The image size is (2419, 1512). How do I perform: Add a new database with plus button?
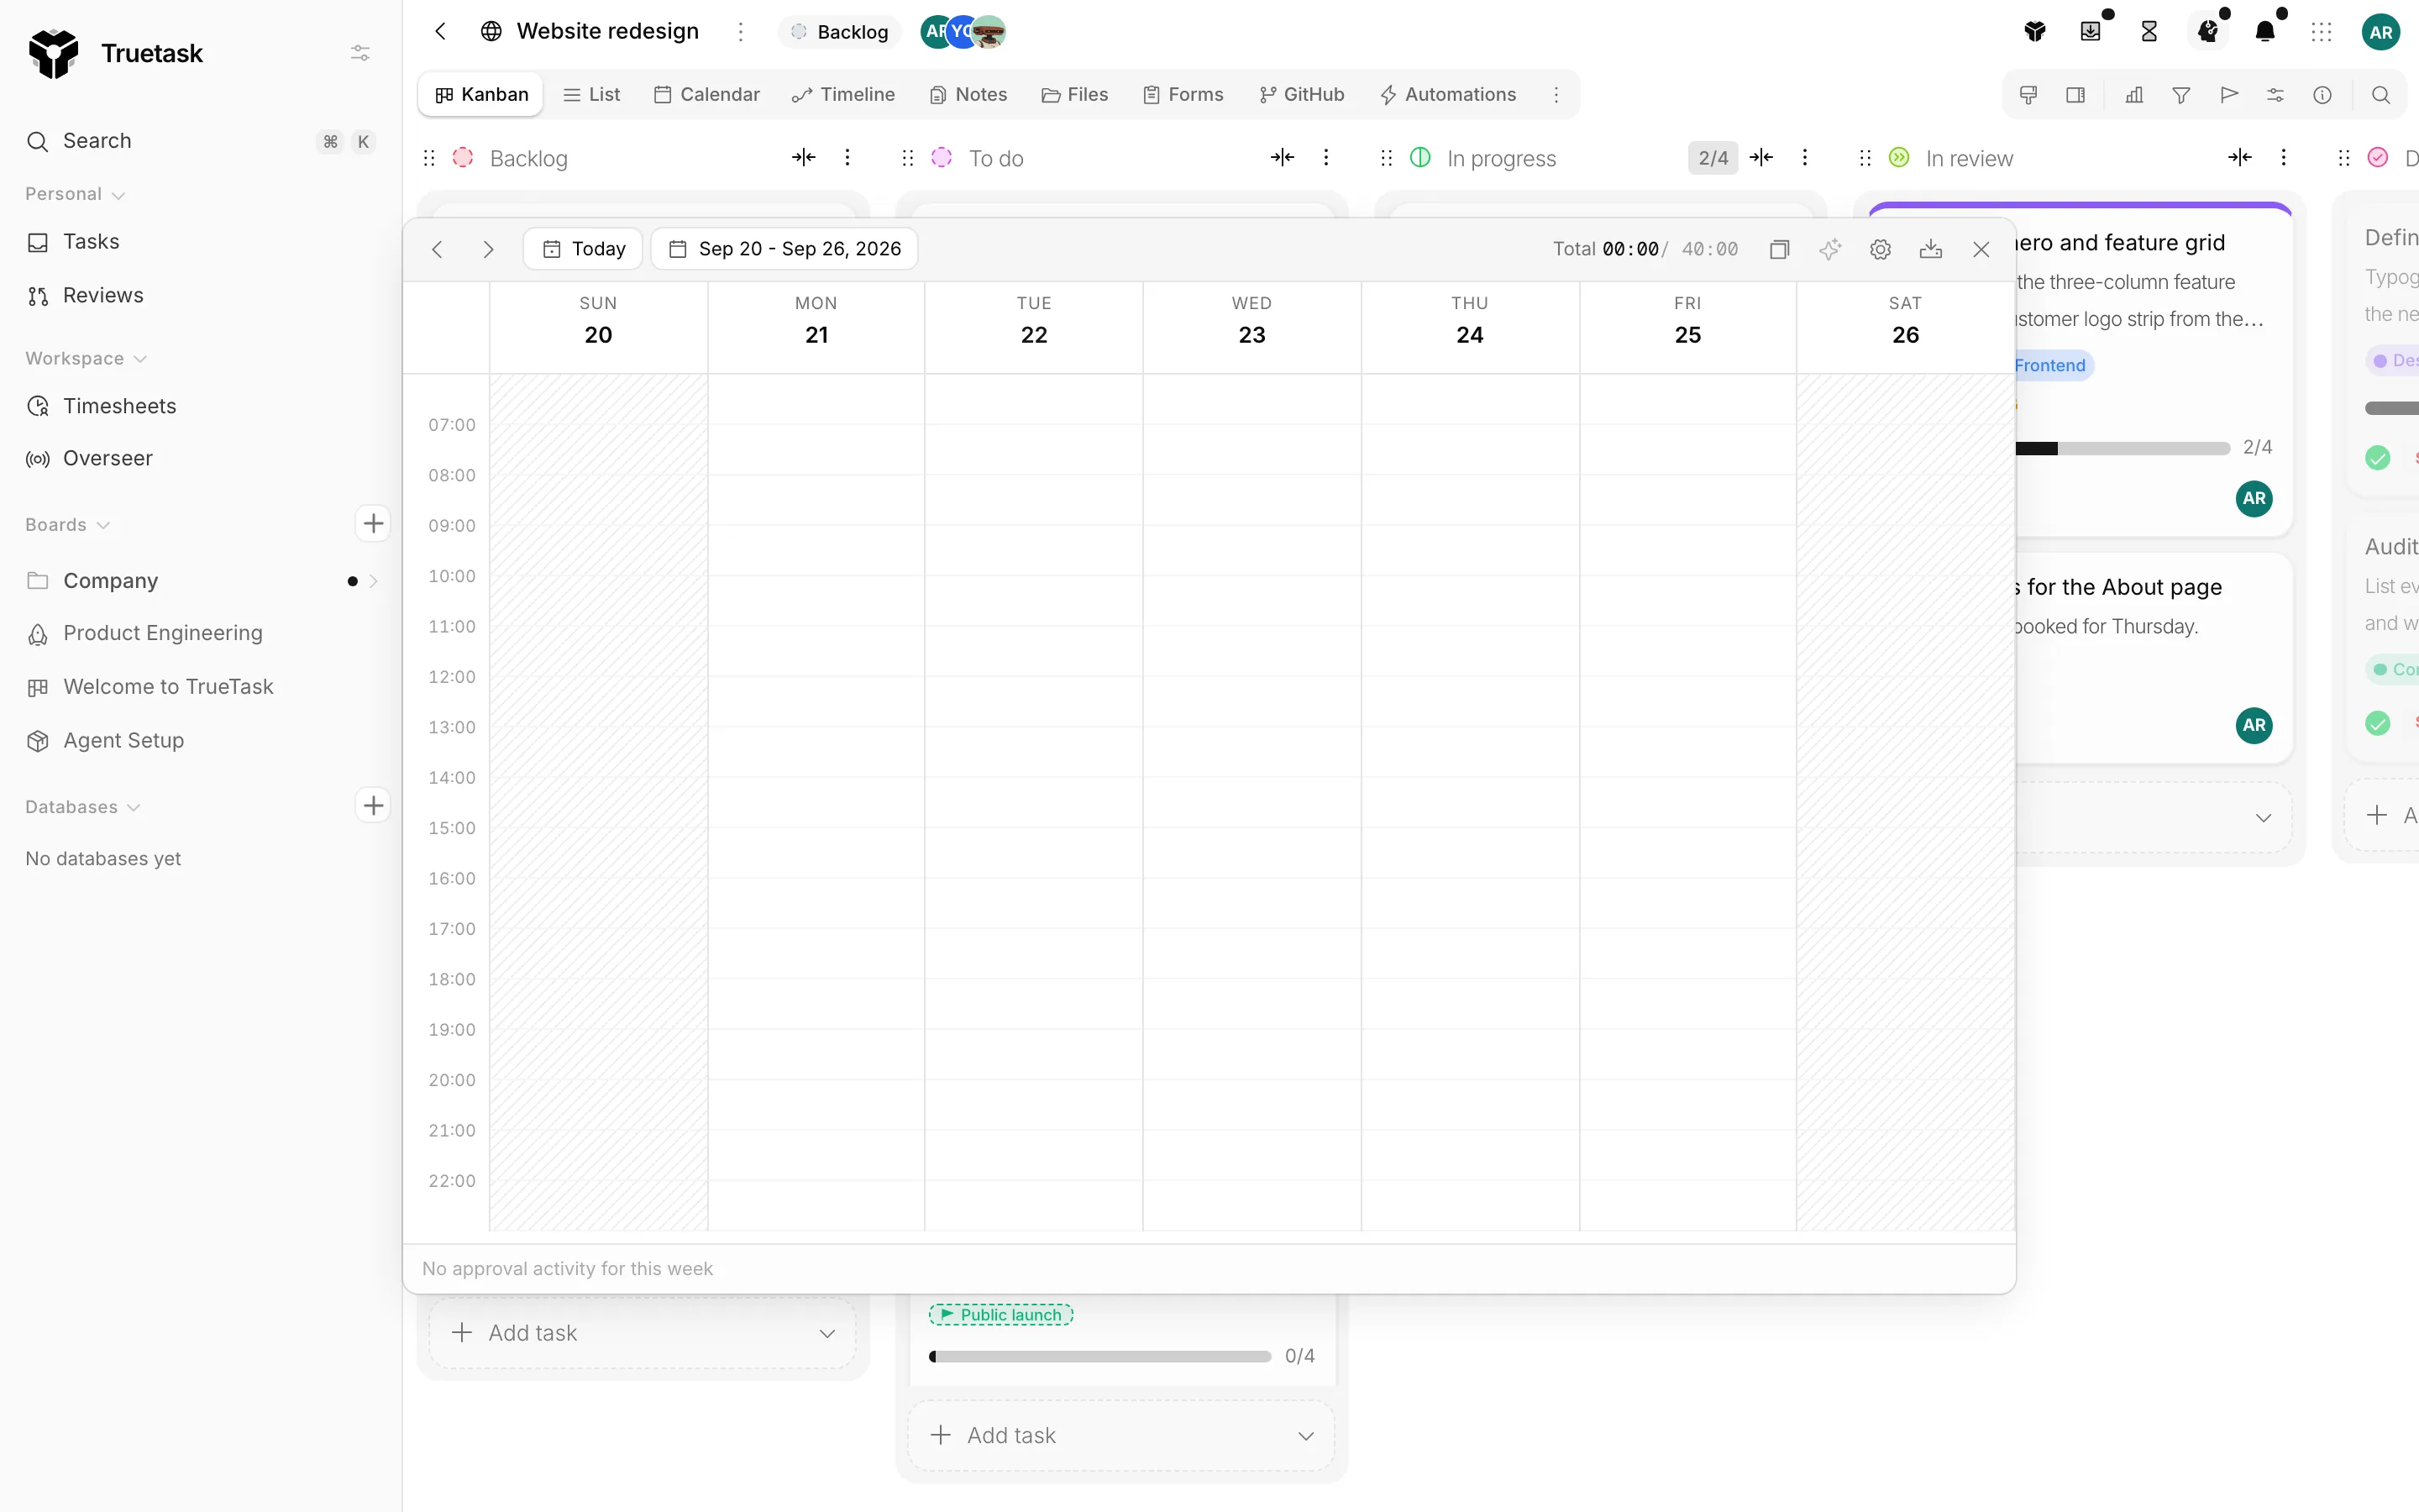pyautogui.click(x=373, y=806)
